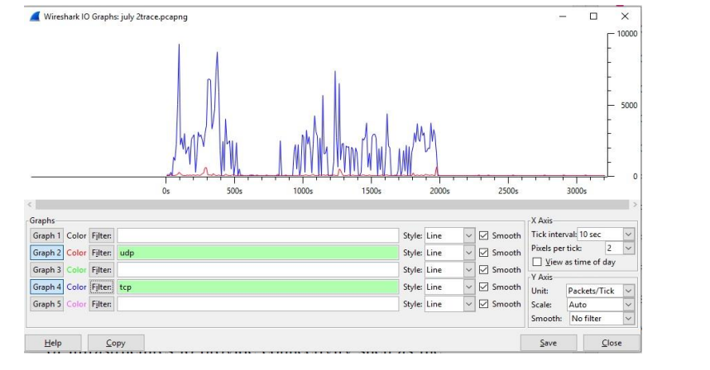The image size is (710, 370).
Task: Enable Graph 1 button
Action: click(47, 235)
